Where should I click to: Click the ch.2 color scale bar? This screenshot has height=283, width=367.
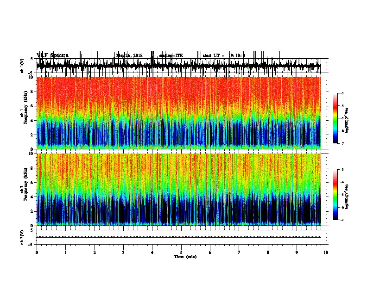(x=335, y=195)
